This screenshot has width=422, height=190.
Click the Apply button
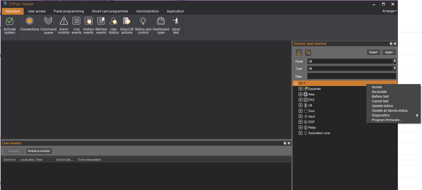click(x=389, y=52)
